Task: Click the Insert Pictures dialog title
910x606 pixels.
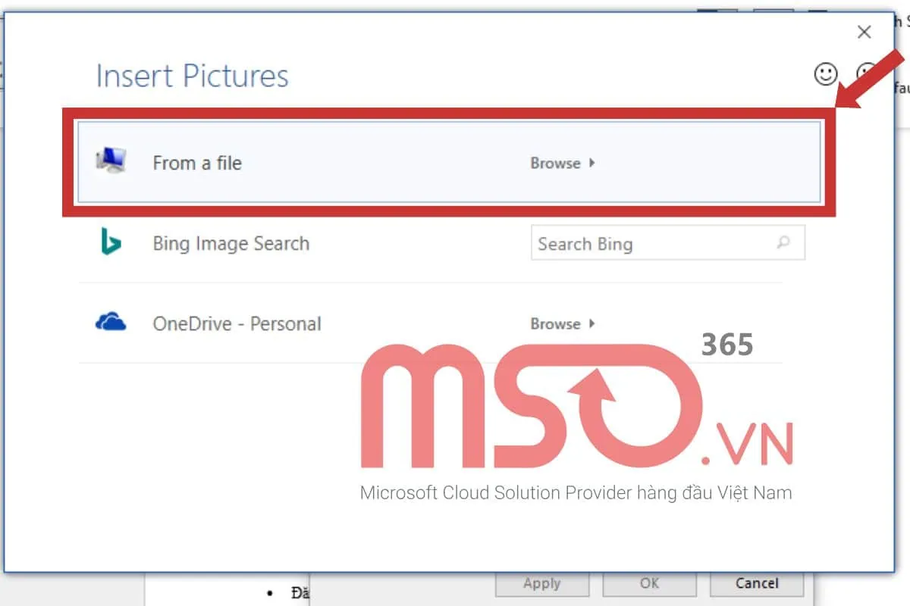Action: click(192, 77)
